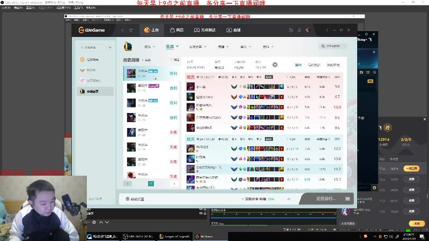Open the three-dot menu in WeGame title bar

pyautogui.click(x=327, y=30)
